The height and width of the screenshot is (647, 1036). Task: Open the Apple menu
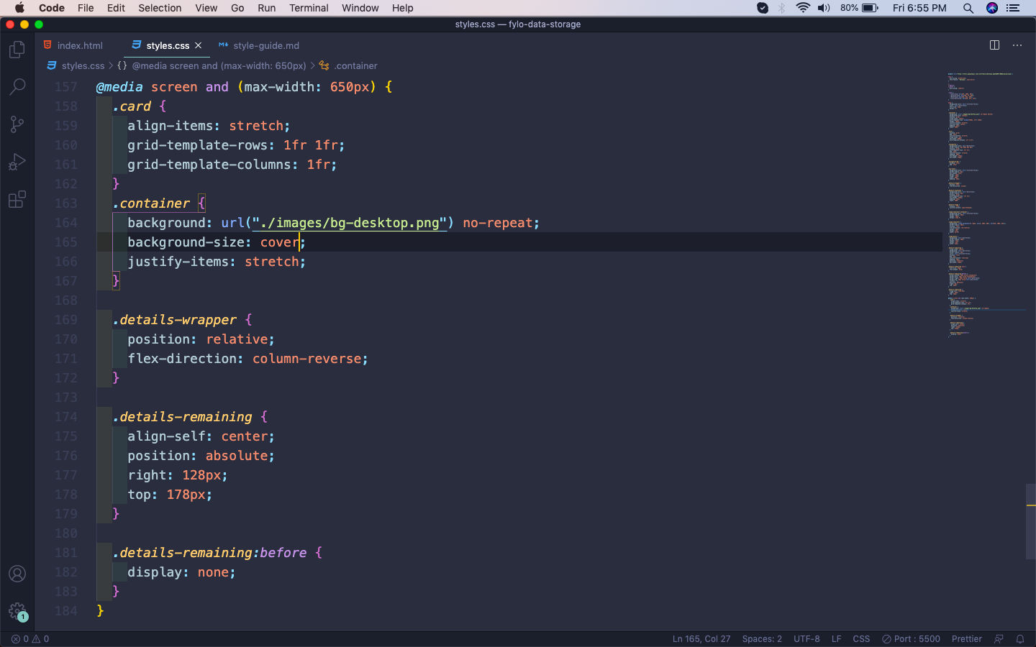[19, 8]
